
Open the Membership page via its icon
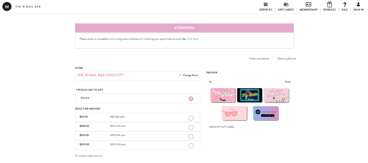click(308, 4)
